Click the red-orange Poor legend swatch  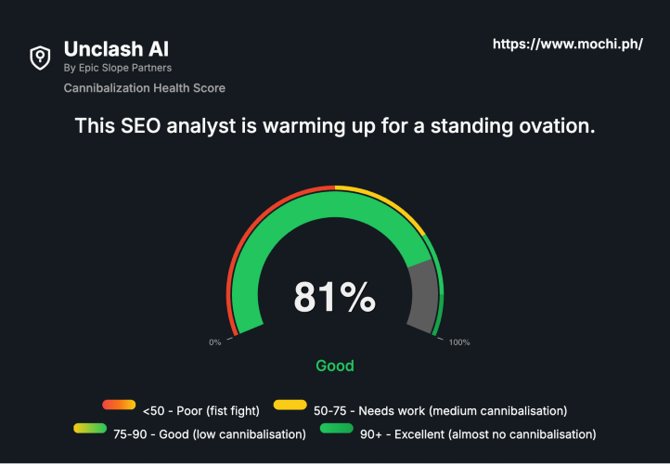click(x=120, y=406)
